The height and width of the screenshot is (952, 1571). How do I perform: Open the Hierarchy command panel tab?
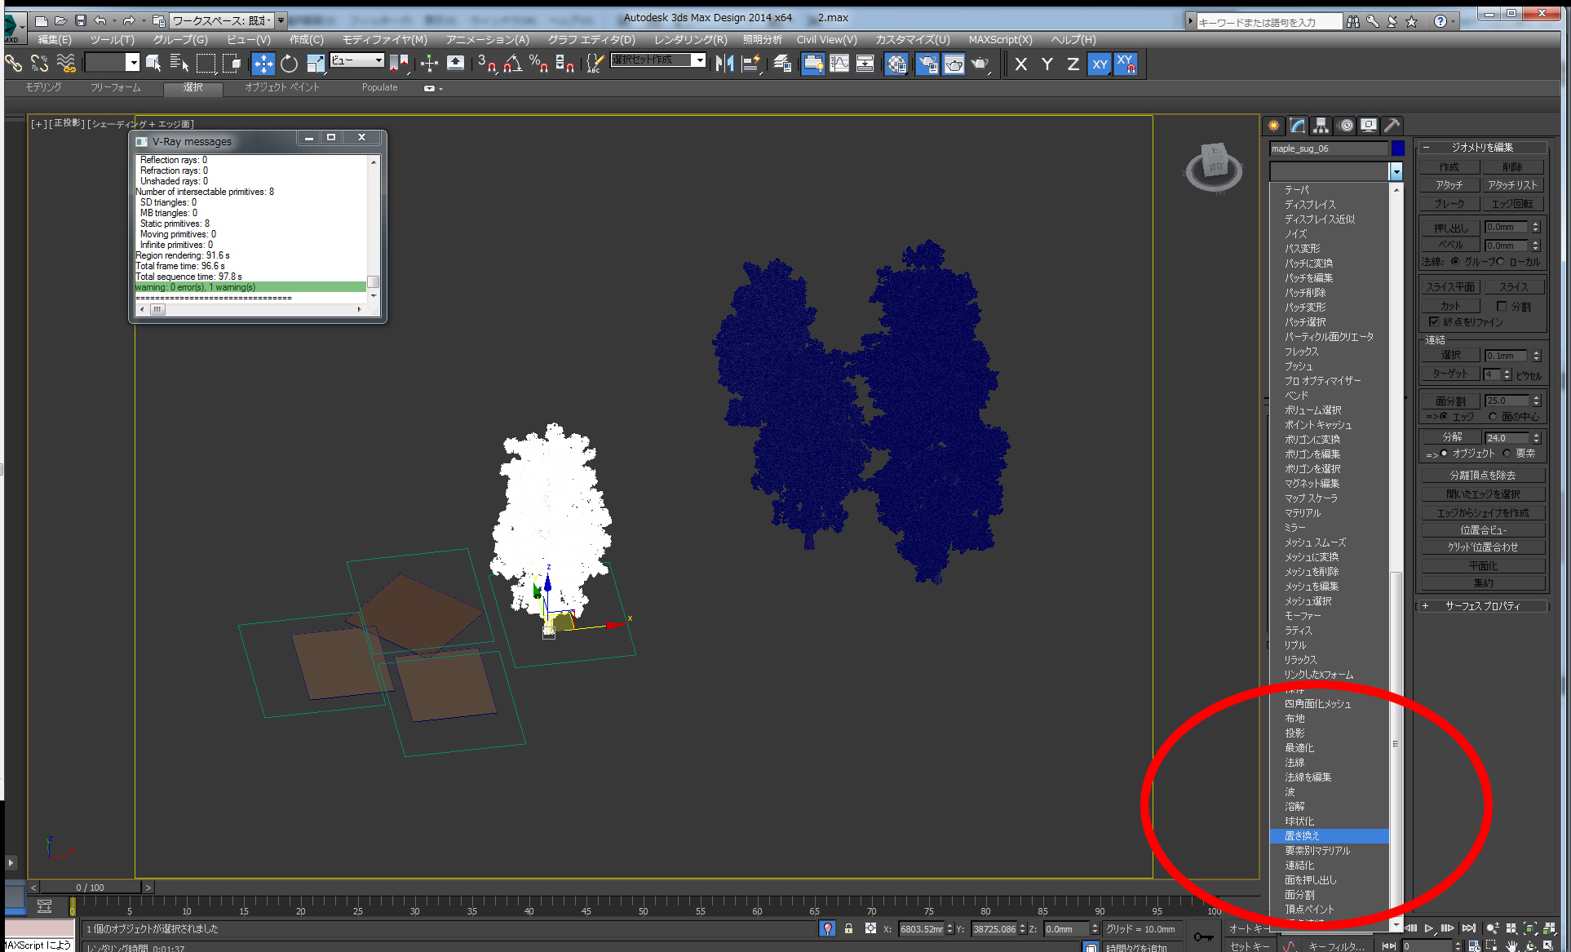click(x=1321, y=126)
